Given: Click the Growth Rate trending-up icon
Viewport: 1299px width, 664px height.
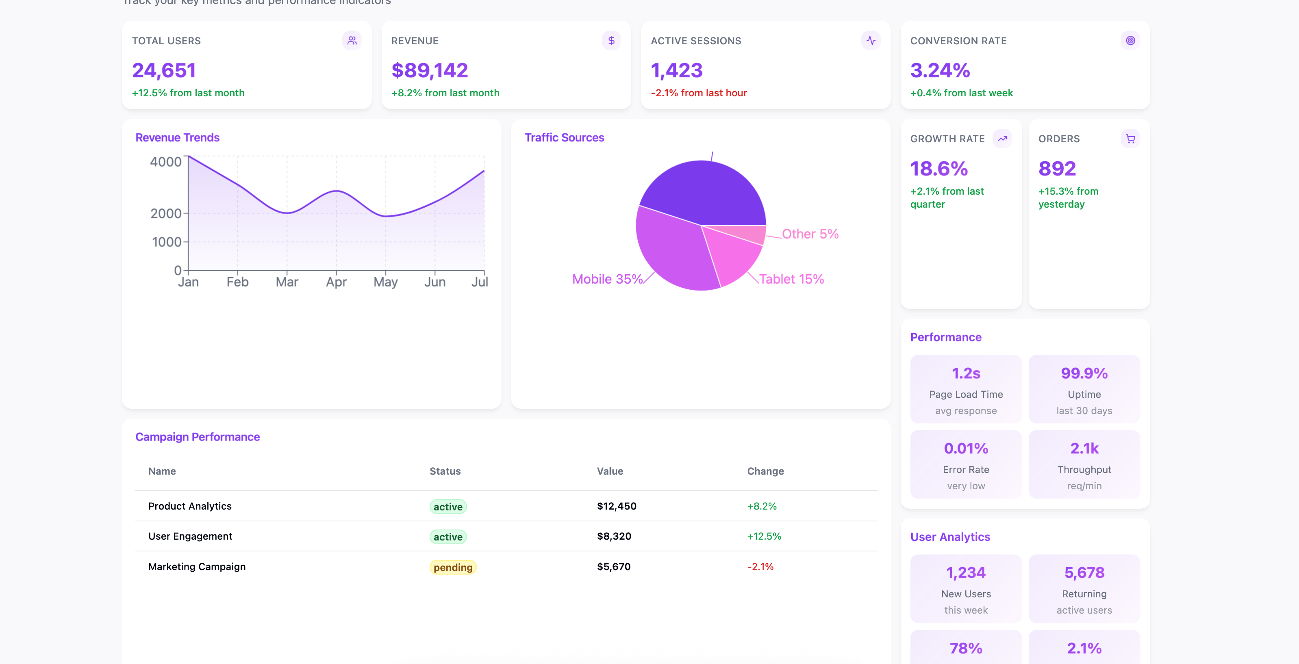Looking at the screenshot, I should point(1001,139).
